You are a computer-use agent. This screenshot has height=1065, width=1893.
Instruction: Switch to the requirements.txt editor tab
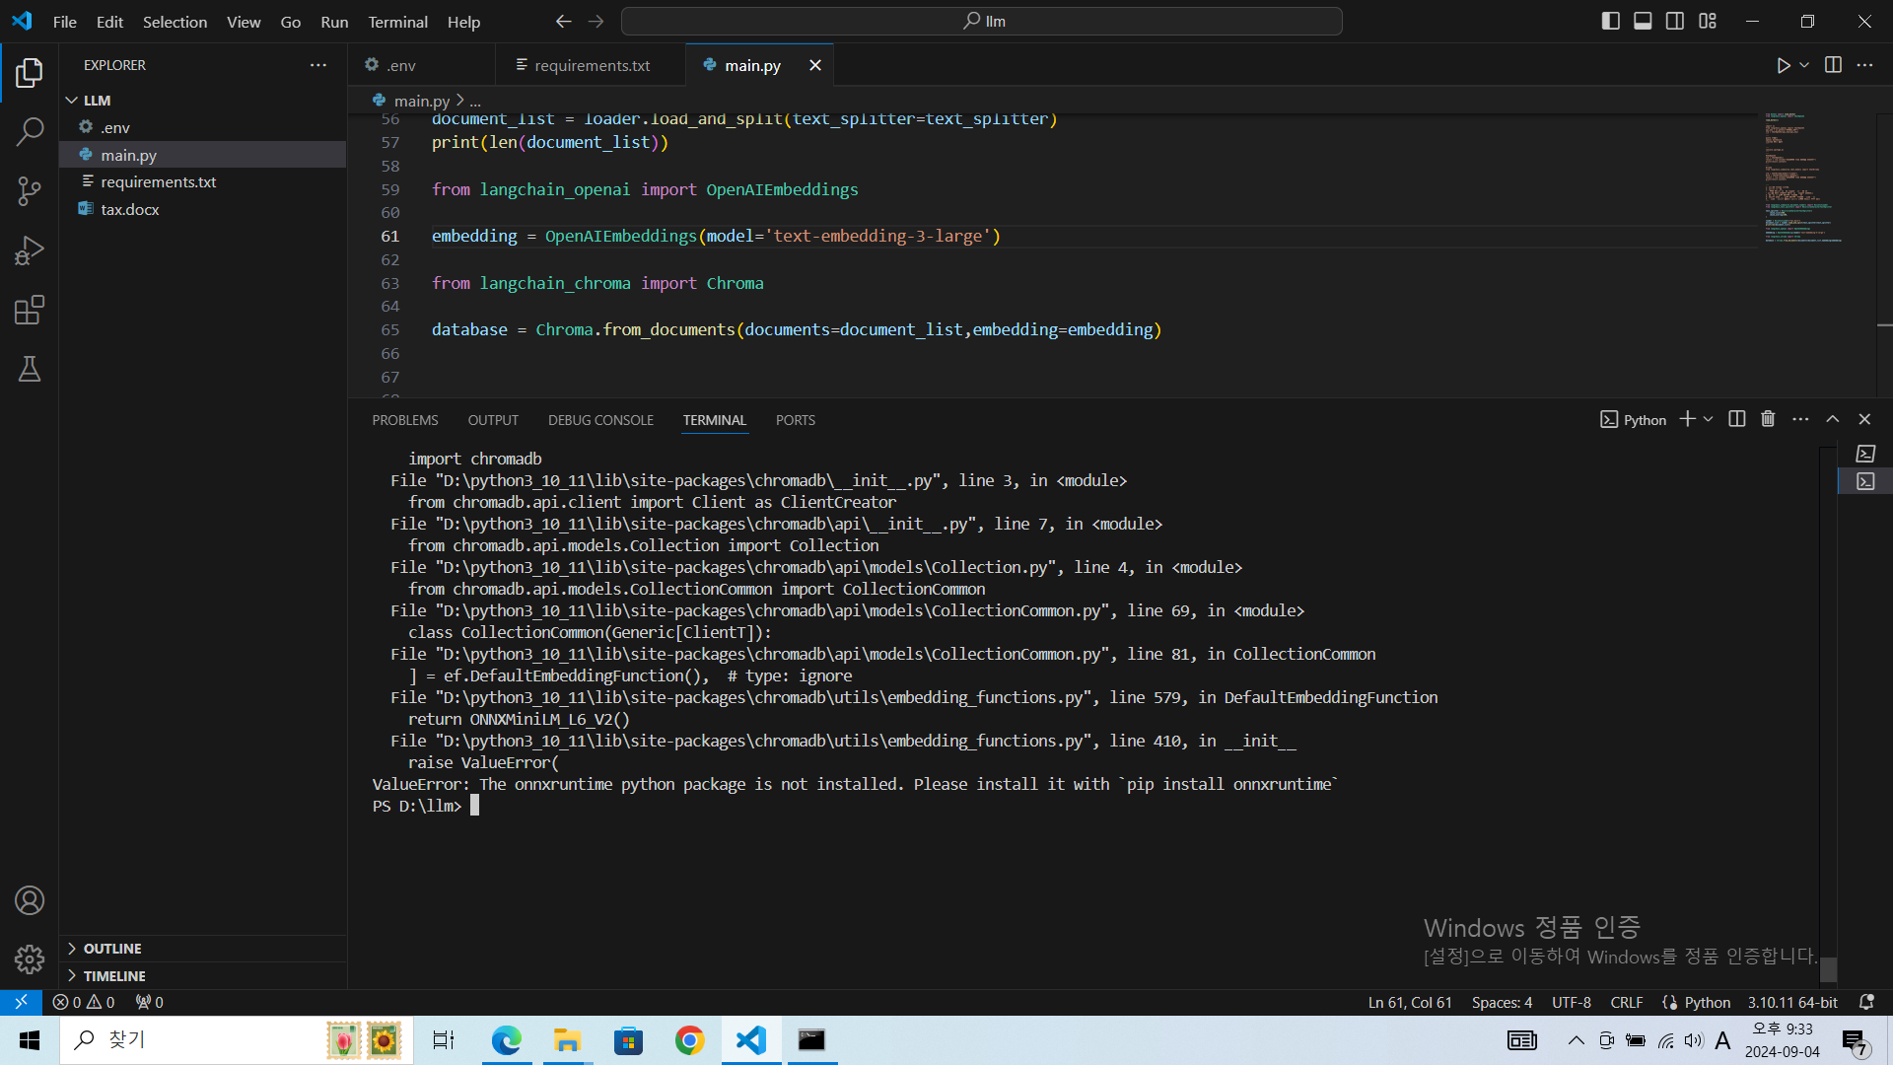[x=590, y=65]
